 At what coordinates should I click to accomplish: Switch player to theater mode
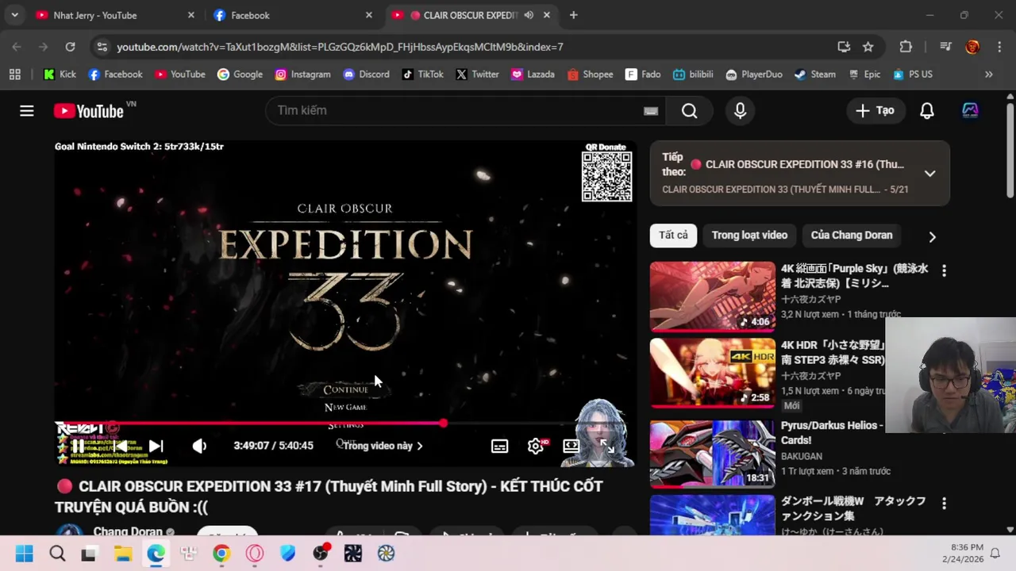tap(571, 446)
